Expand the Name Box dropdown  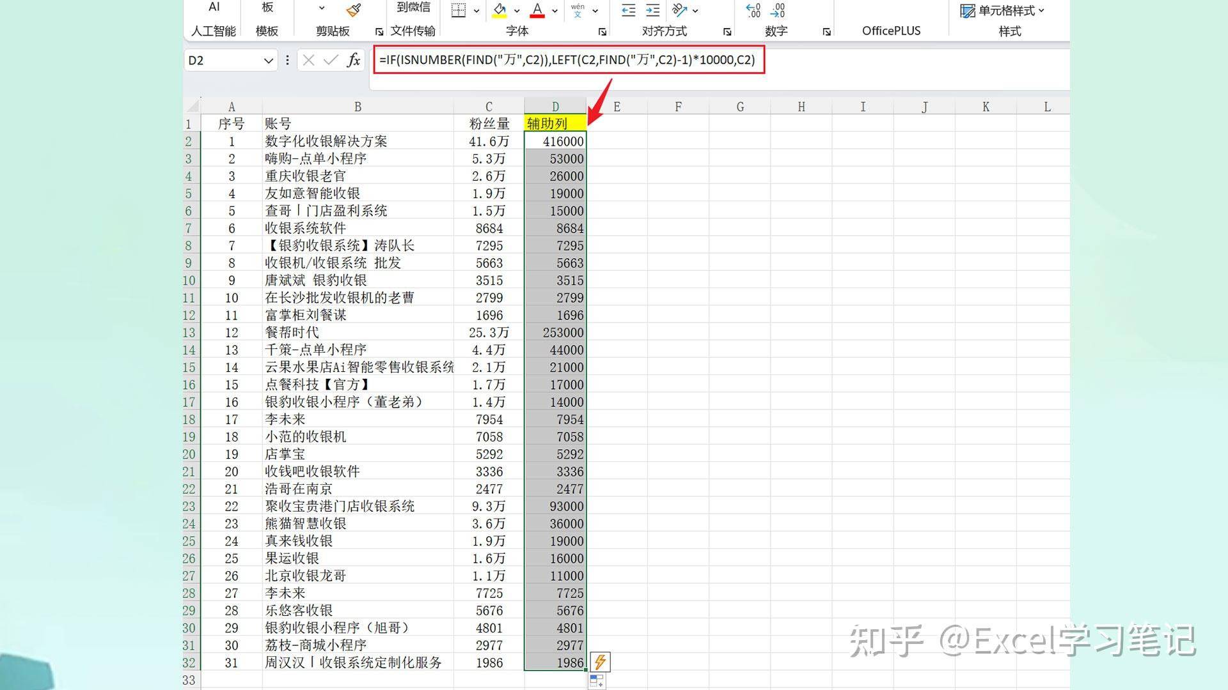pyautogui.click(x=269, y=61)
